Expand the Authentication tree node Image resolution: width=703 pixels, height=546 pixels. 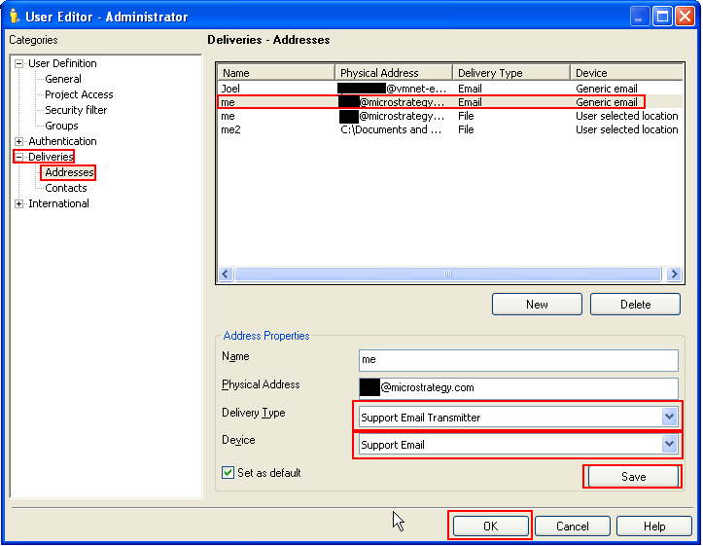(18, 142)
